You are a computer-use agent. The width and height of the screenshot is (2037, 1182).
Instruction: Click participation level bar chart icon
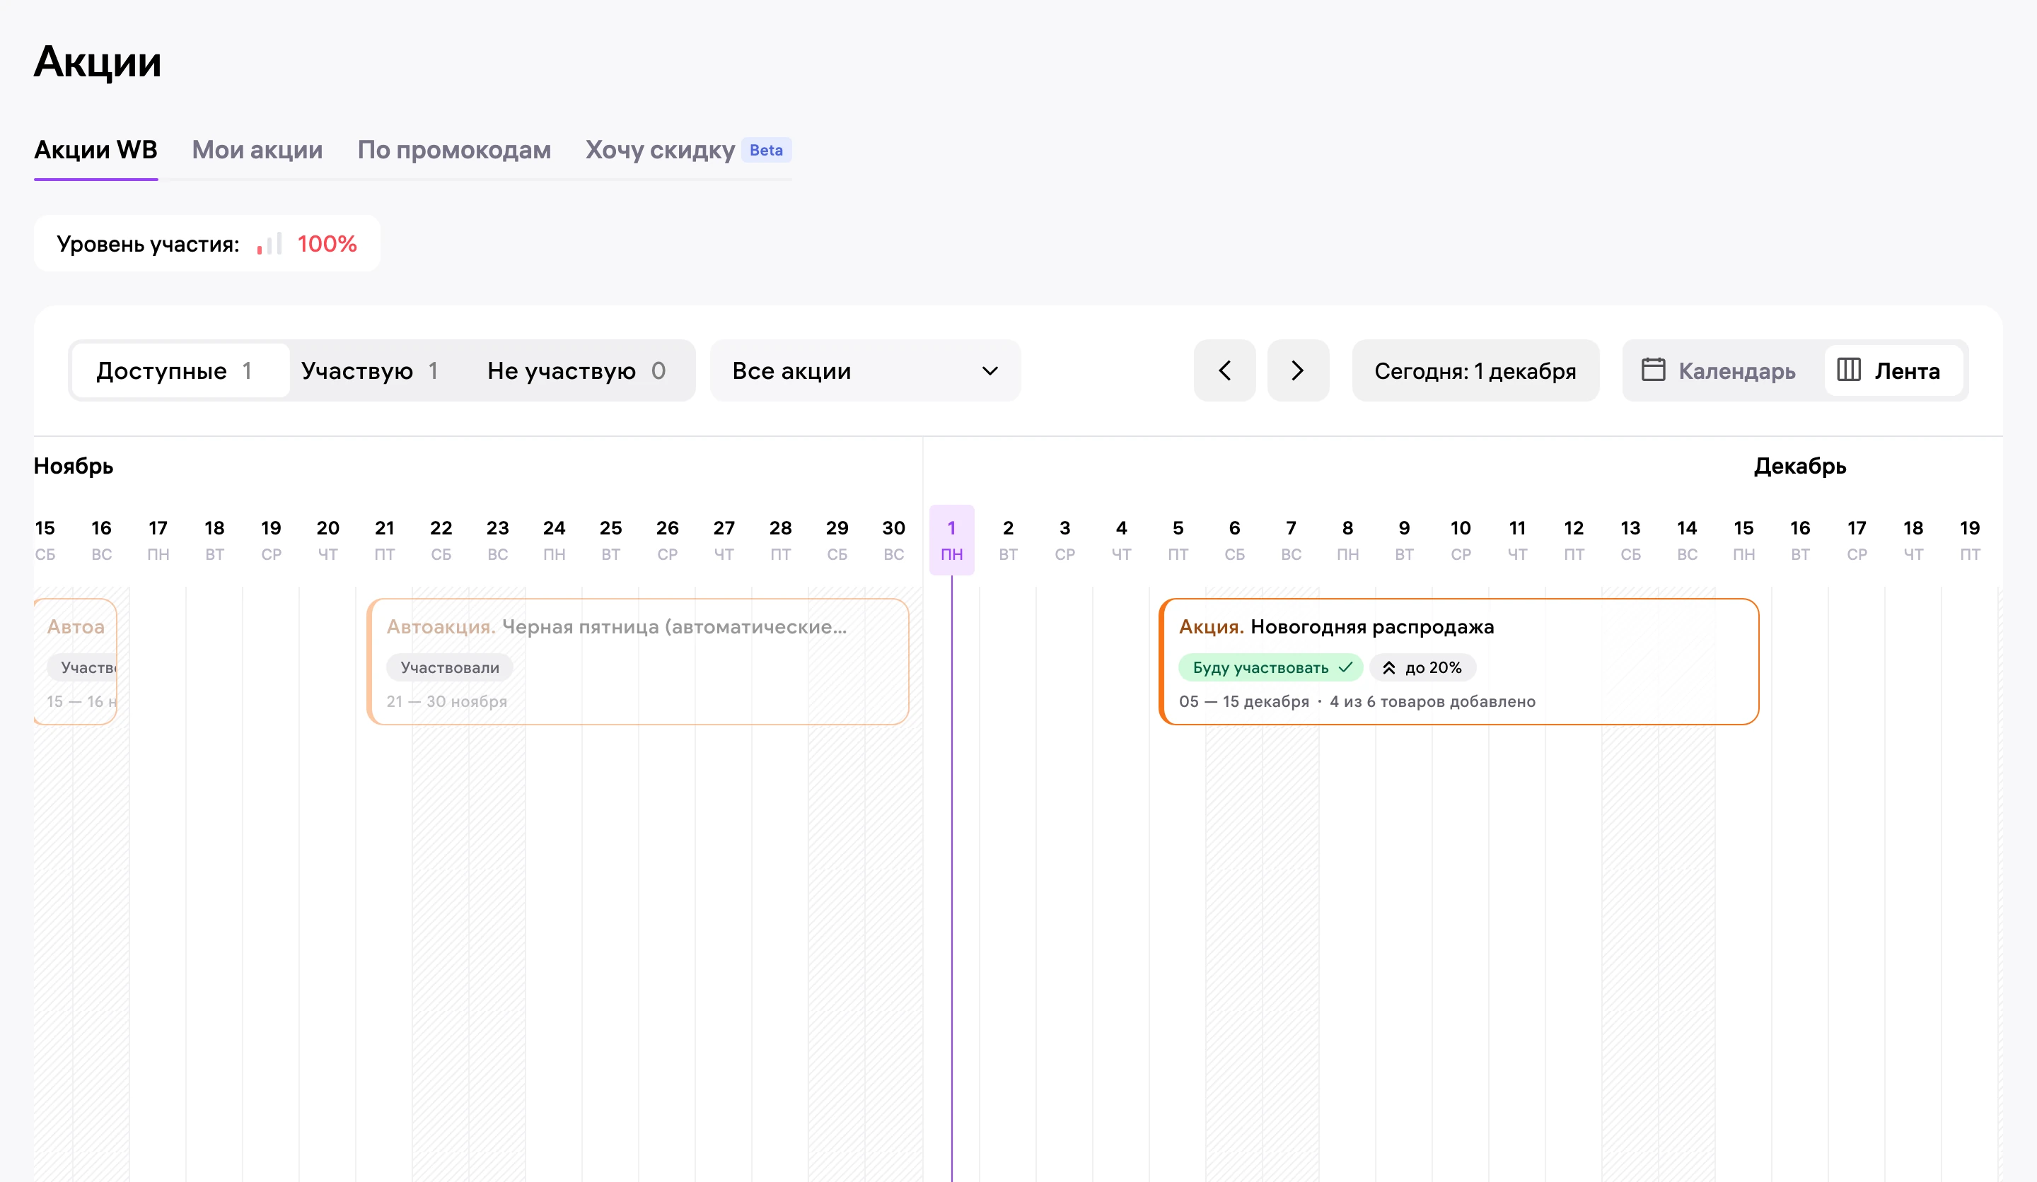coord(269,244)
